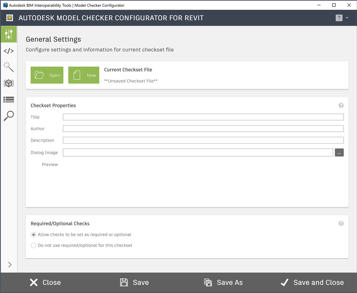Click the "Preview" label
The height and width of the screenshot is (293, 357).
(x=50, y=164)
